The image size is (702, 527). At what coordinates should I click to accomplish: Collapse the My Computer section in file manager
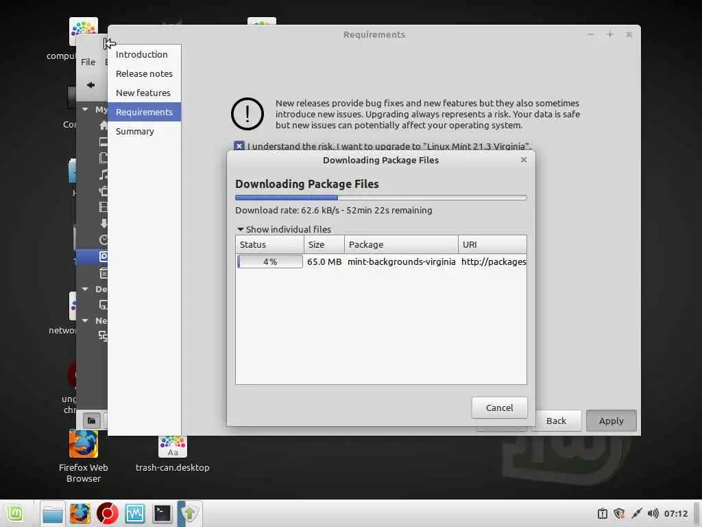click(85, 109)
